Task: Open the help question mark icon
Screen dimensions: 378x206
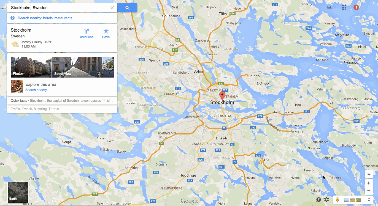Action: (318, 200)
